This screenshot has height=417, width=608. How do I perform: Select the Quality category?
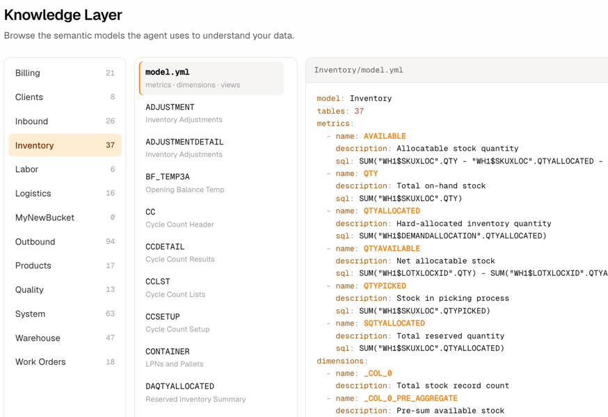[65, 290]
